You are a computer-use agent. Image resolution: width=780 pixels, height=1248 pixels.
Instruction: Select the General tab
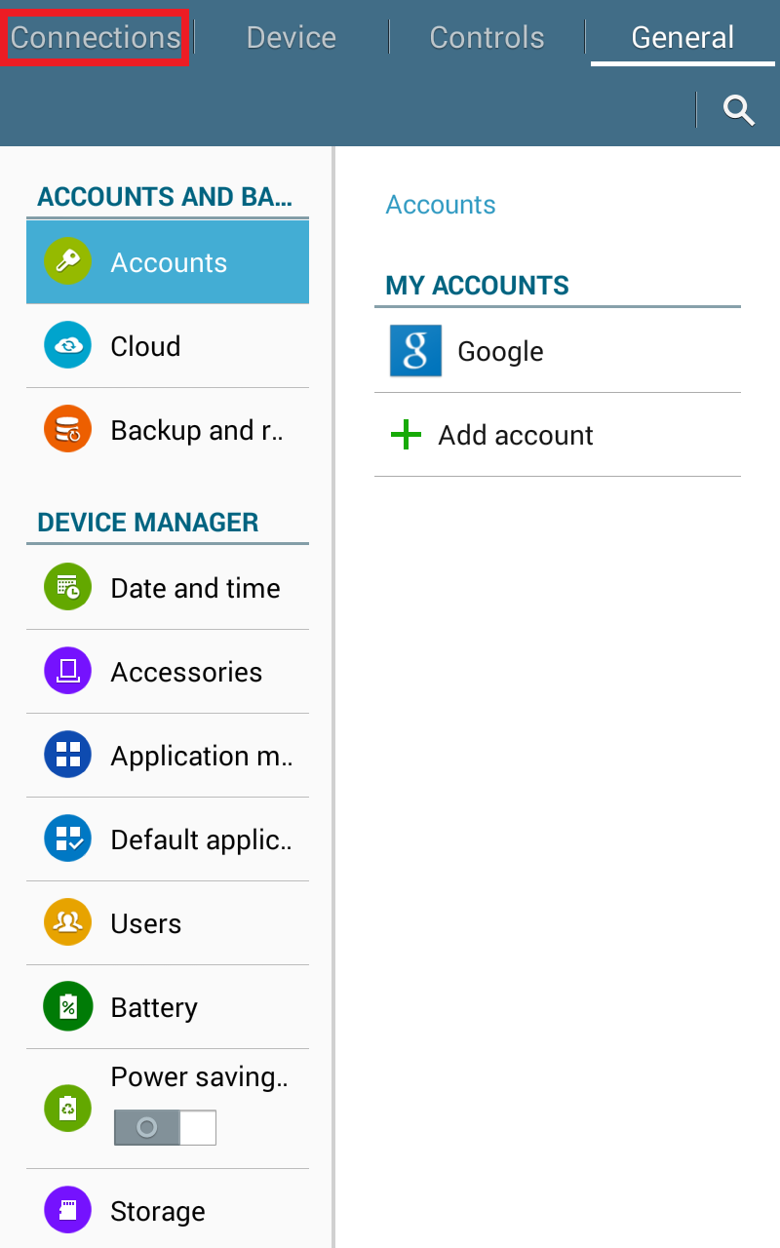point(682,38)
